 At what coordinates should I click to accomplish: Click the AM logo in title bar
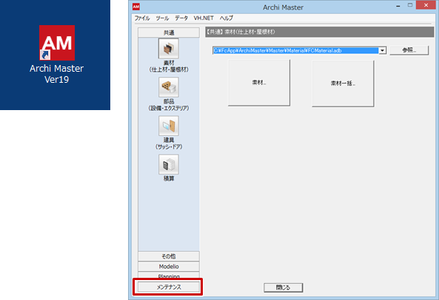tap(136, 7)
